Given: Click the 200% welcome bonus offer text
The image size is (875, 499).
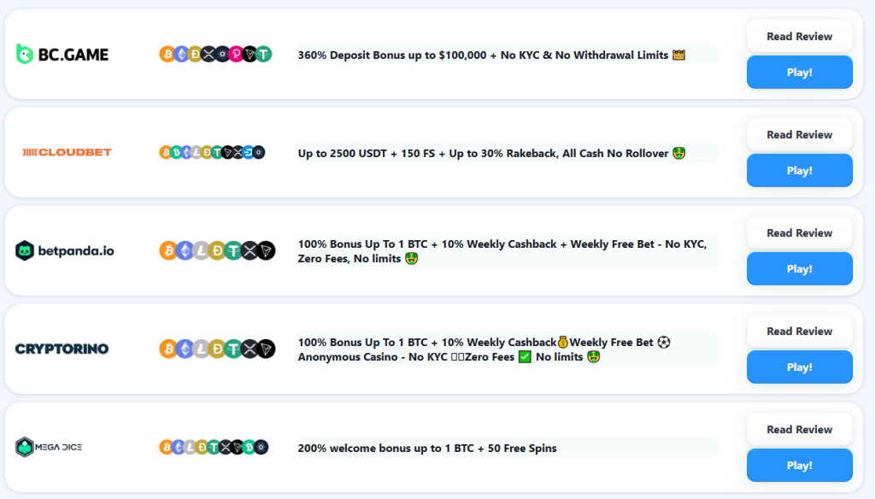Looking at the screenshot, I should [427, 449].
